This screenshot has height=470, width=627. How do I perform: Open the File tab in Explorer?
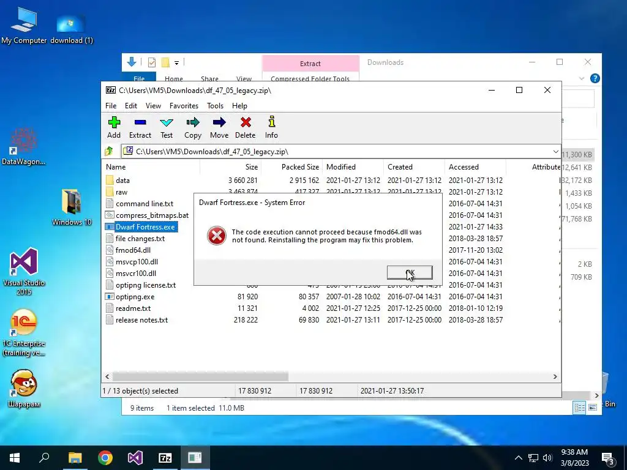[x=139, y=78]
